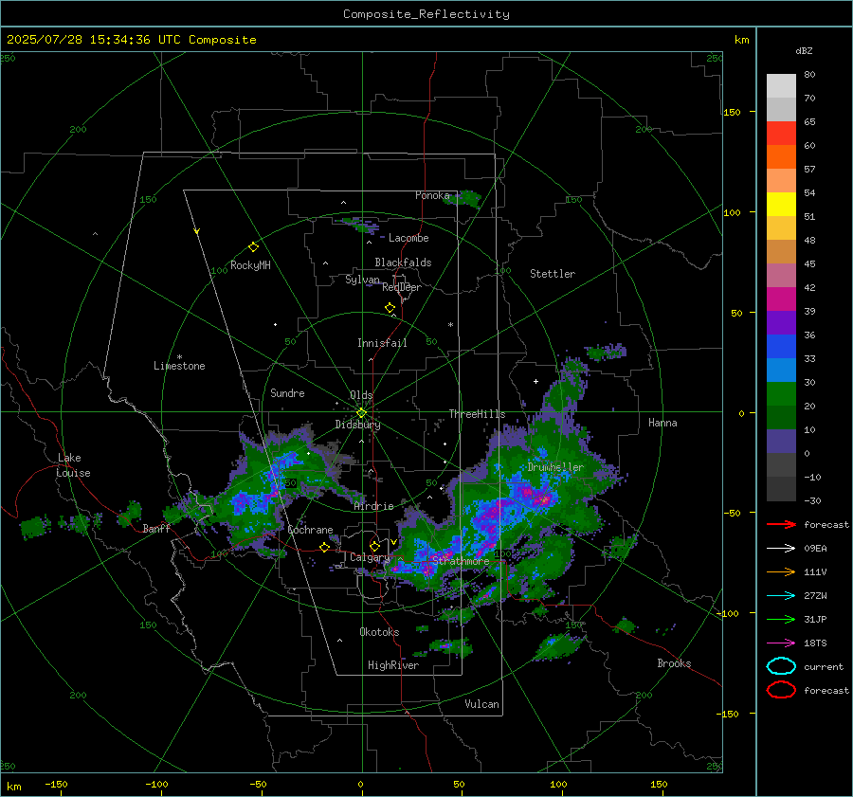Click the yellow radar site marker at Olds
This screenshot has height=797, width=853.
pyautogui.click(x=361, y=412)
